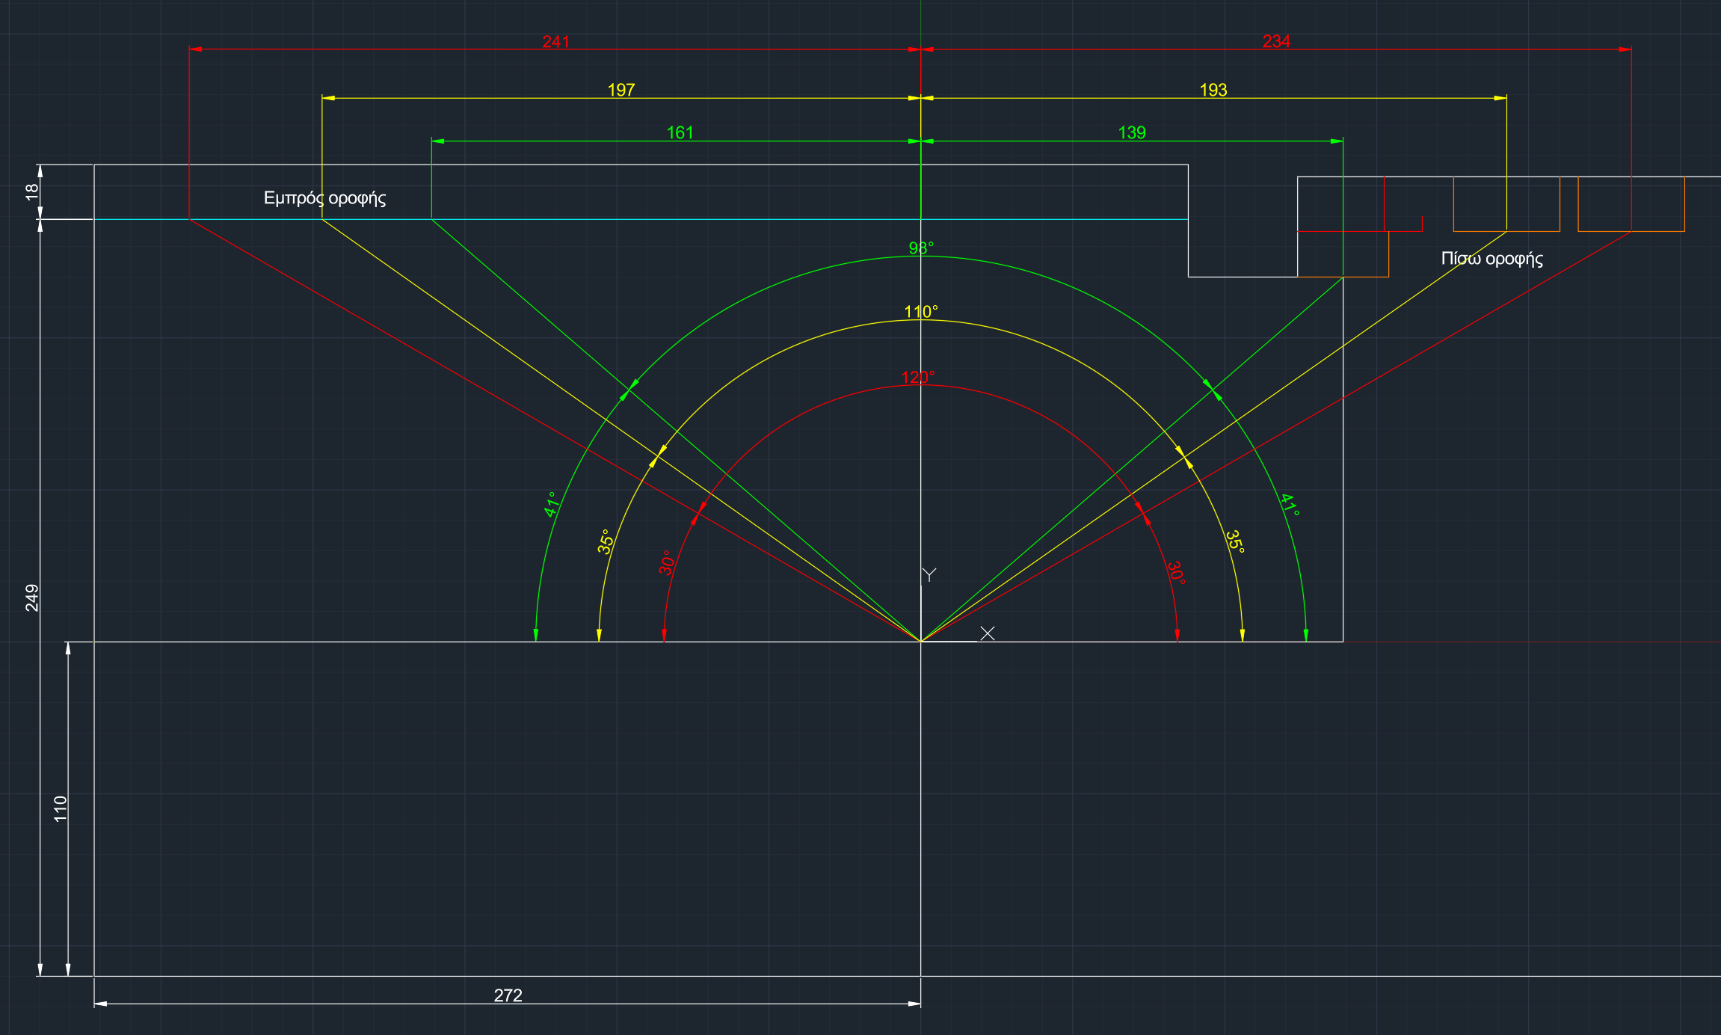
Task: Select the vertical 249 dimension text
Action: point(32,598)
